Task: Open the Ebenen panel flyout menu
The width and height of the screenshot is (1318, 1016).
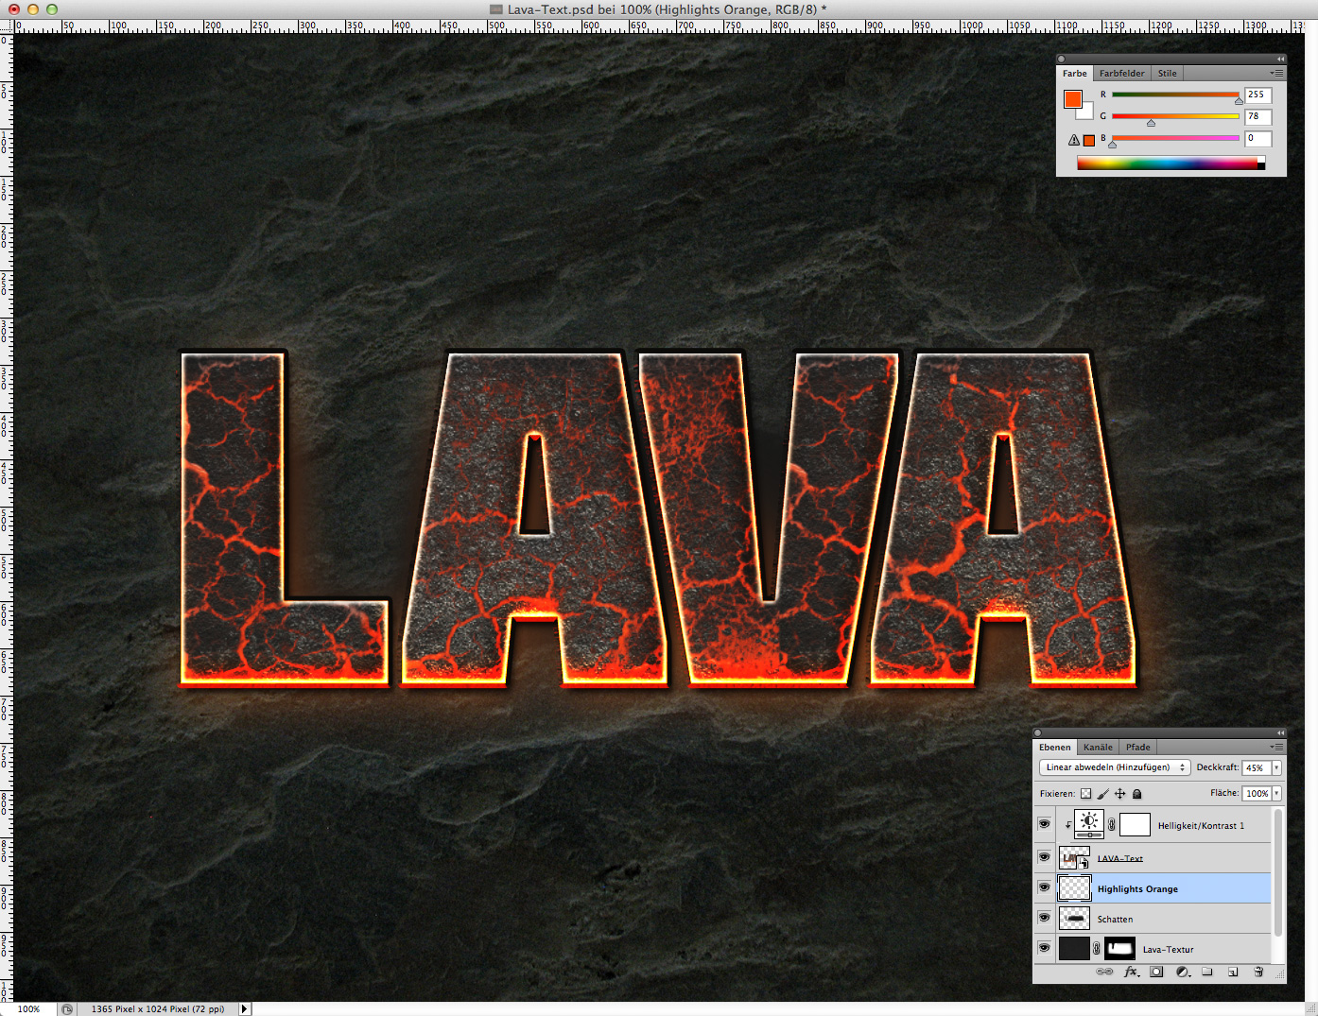Action: (1279, 747)
